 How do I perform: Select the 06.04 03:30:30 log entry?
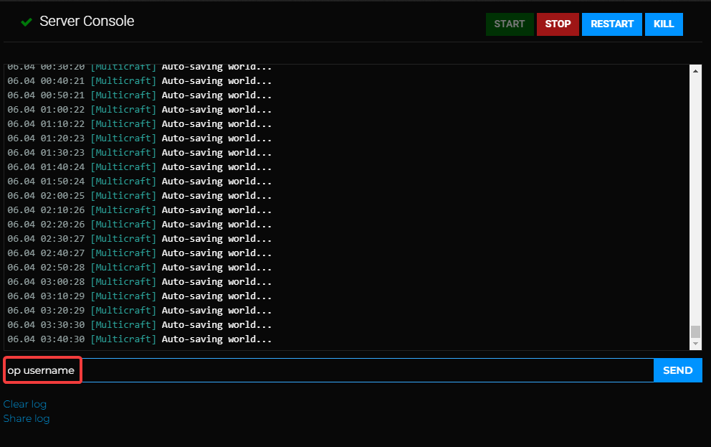pos(140,325)
